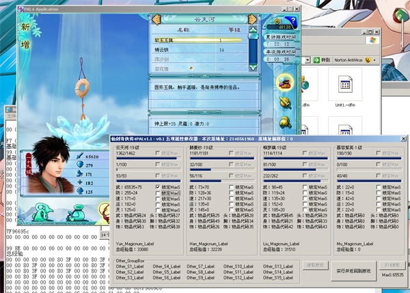Click Han Lingsha's 32/100 progress bar
Viewport: 410px width, 293px height.
click(222, 169)
